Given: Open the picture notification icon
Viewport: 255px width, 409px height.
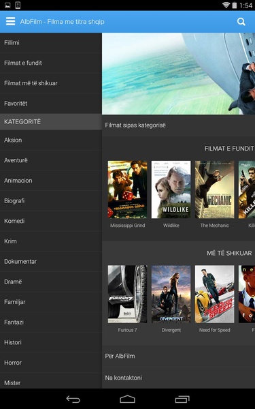Looking at the screenshot, I should point(7,5).
